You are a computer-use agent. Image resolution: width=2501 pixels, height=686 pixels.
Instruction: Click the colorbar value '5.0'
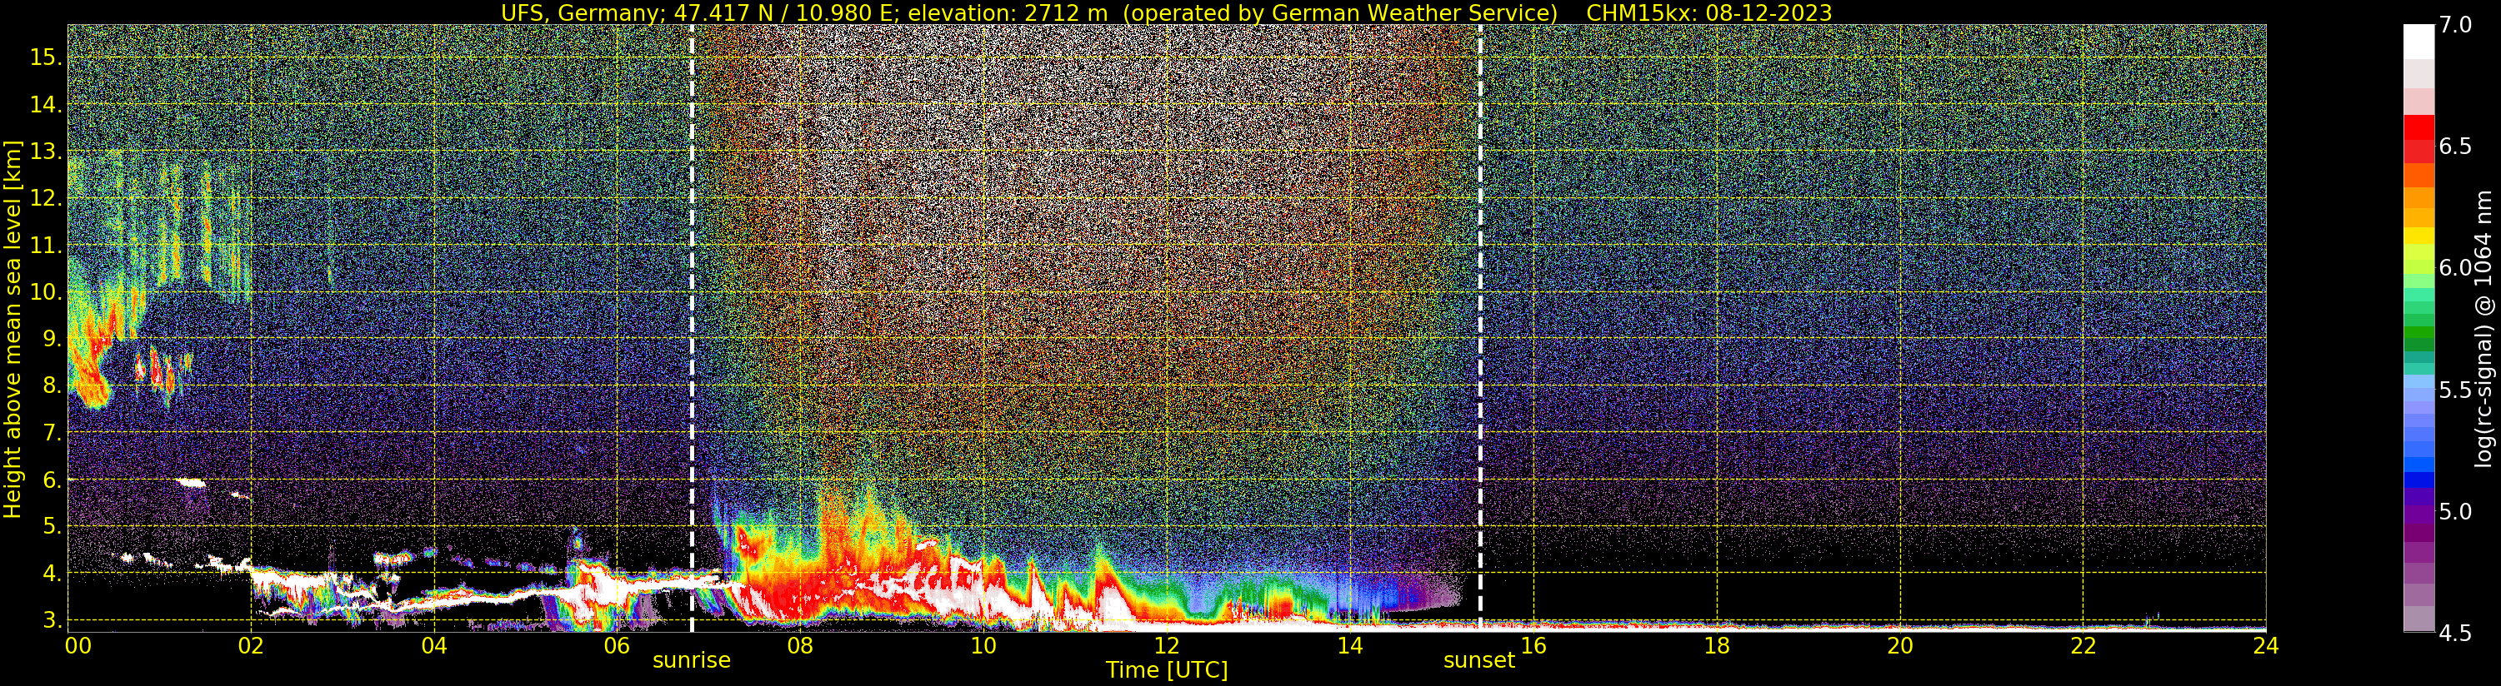[2455, 511]
